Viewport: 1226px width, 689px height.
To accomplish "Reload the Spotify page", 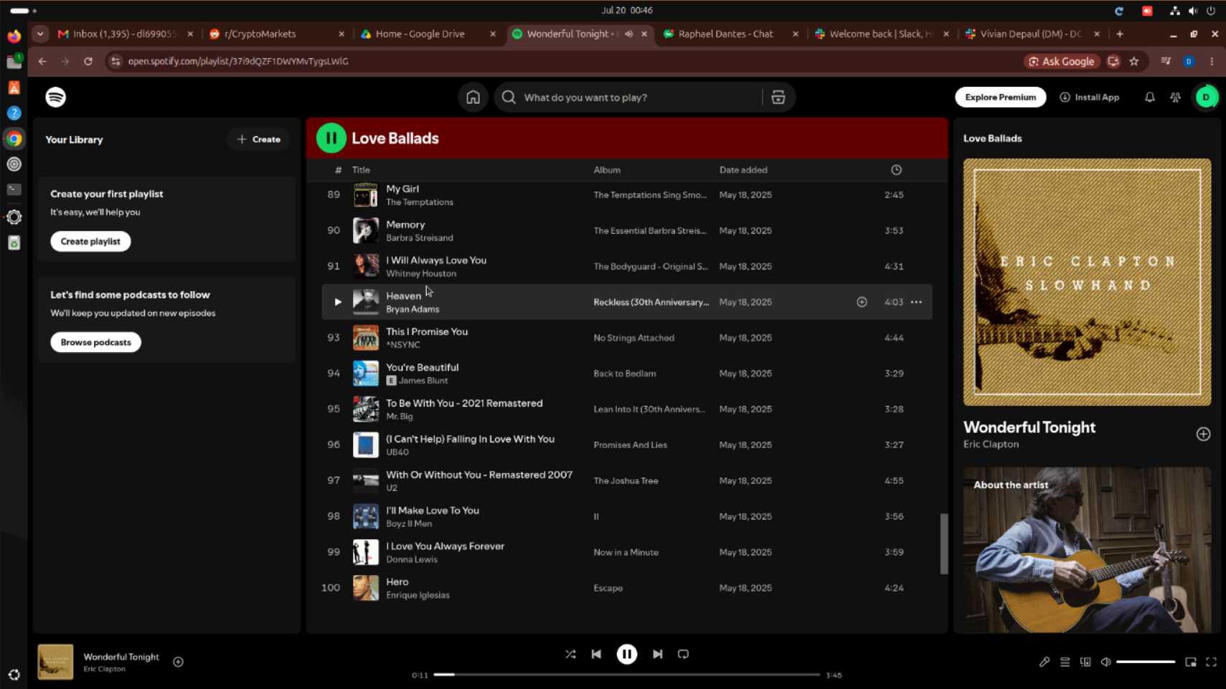I will pos(88,62).
